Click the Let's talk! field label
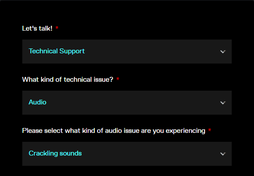The height and width of the screenshot is (176, 254). (37, 28)
